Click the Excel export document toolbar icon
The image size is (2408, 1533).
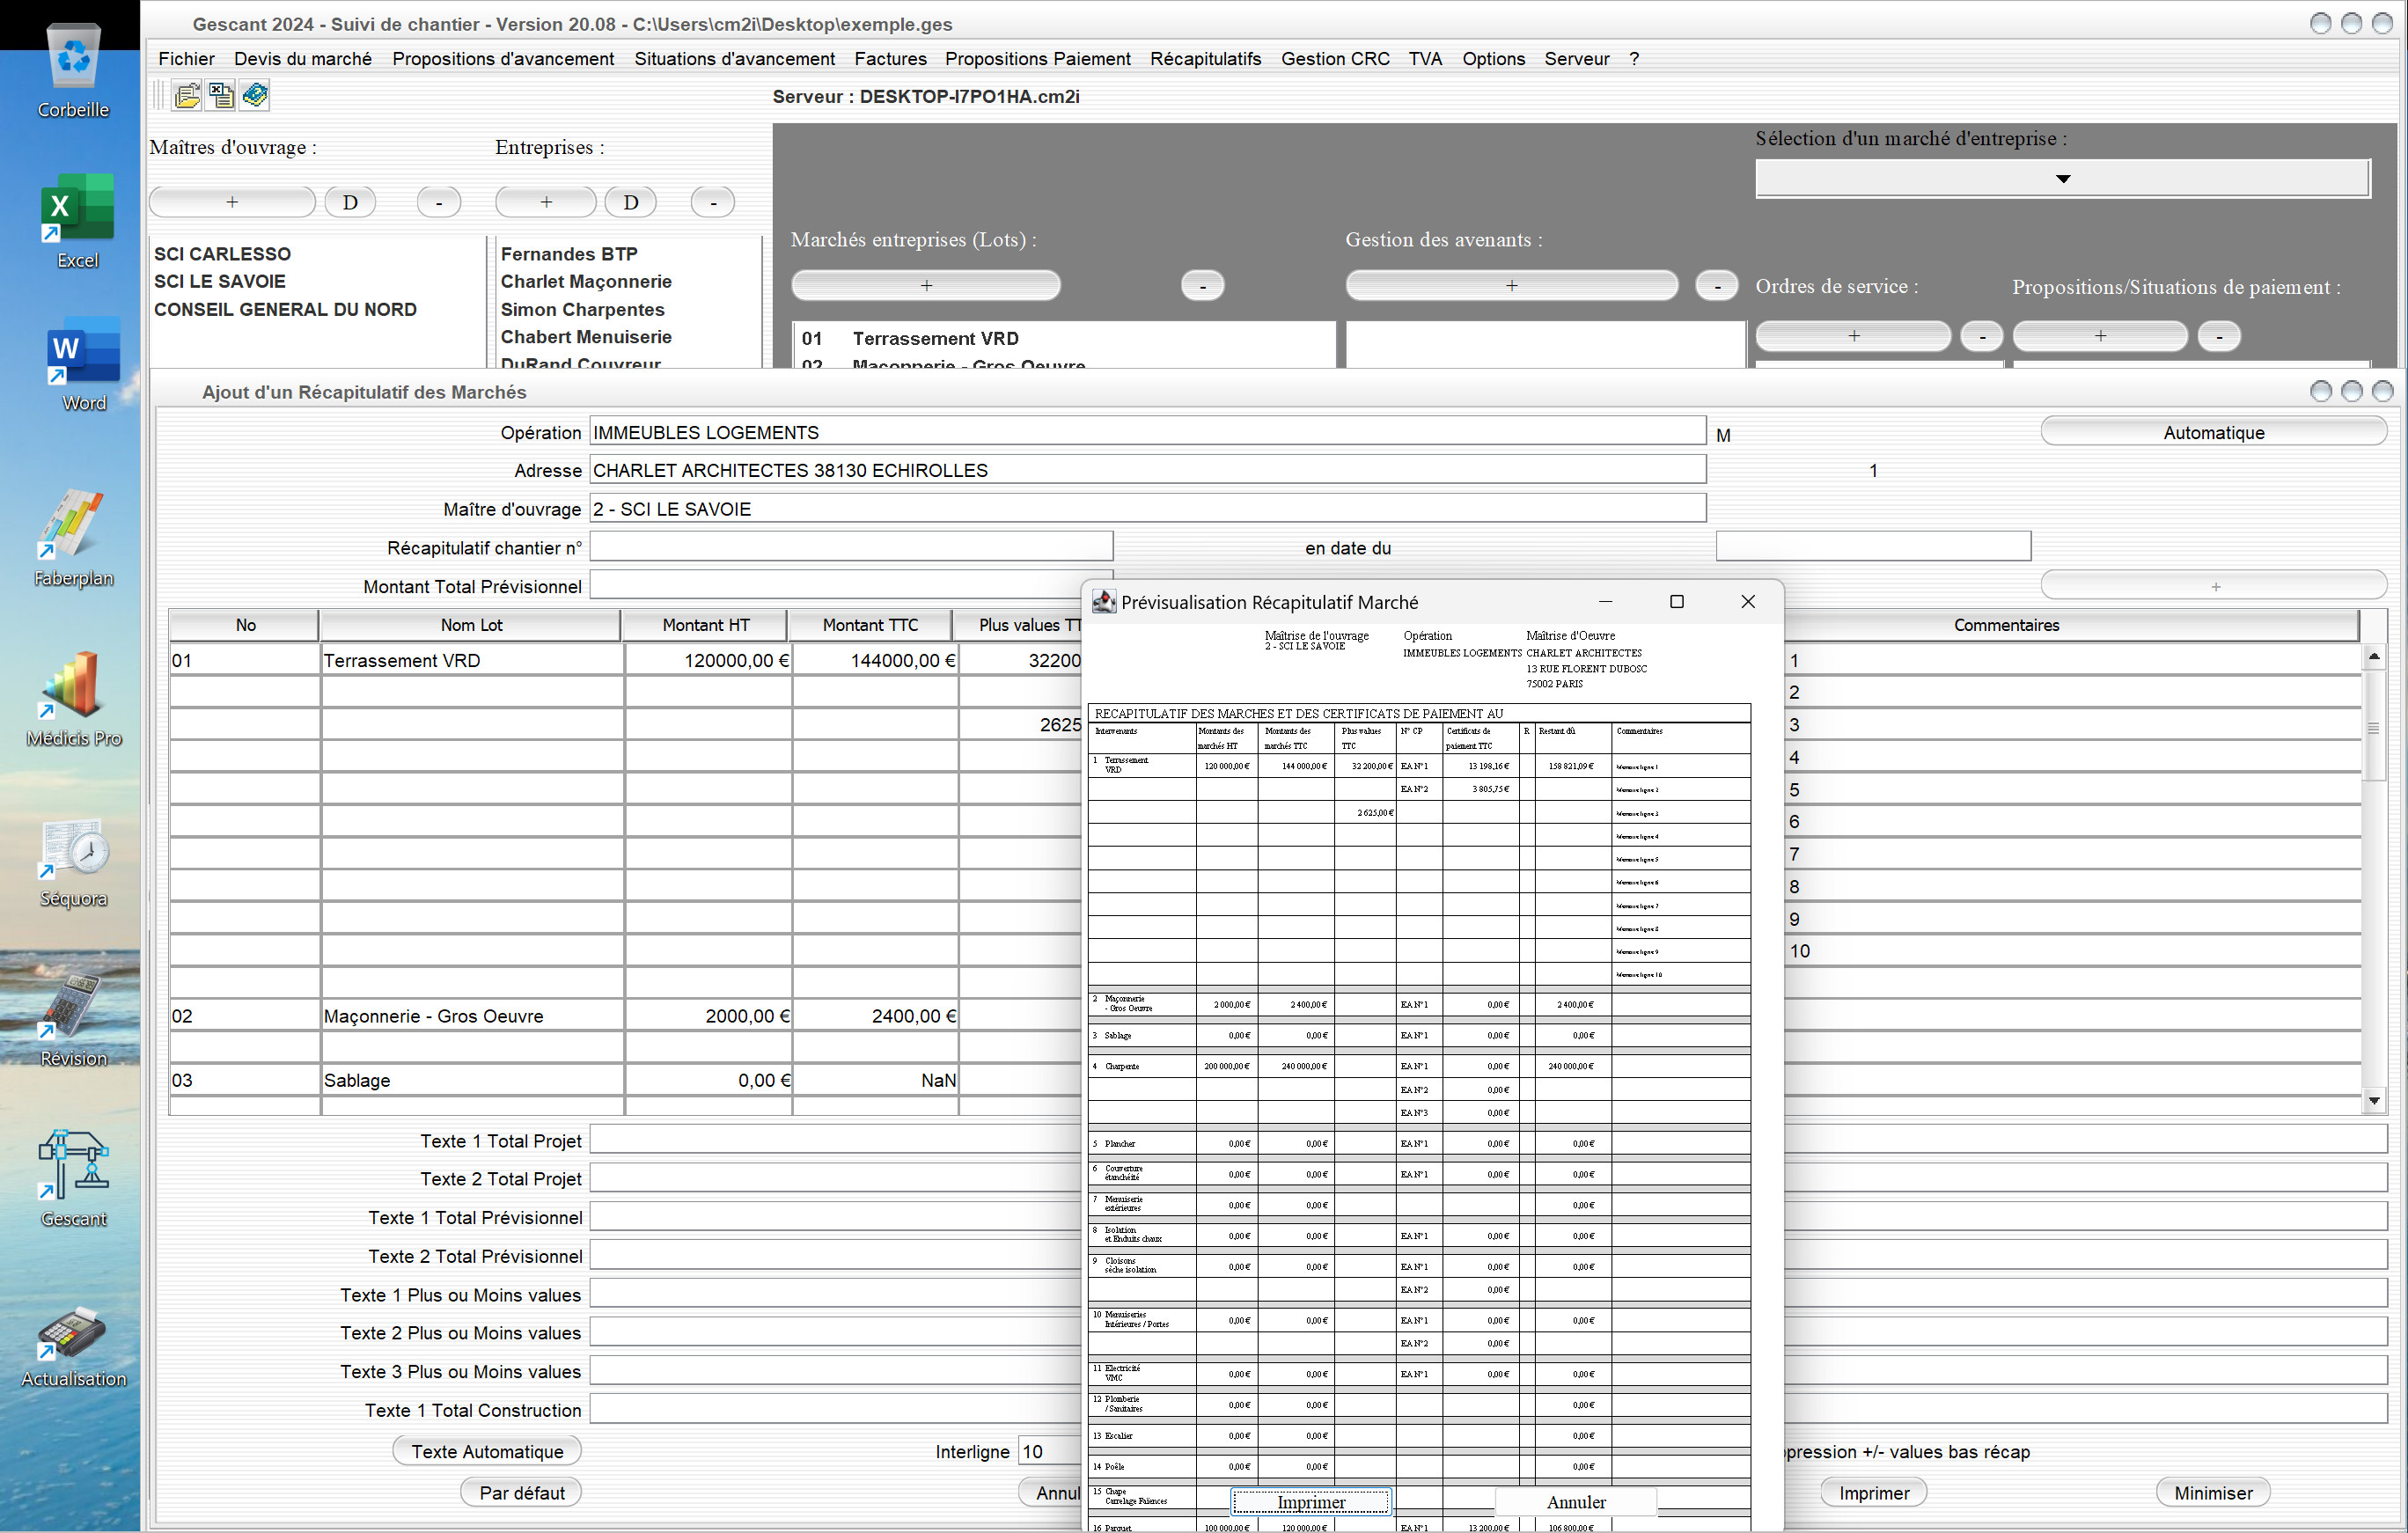click(221, 96)
